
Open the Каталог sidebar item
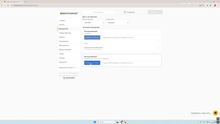(x=62, y=24)
